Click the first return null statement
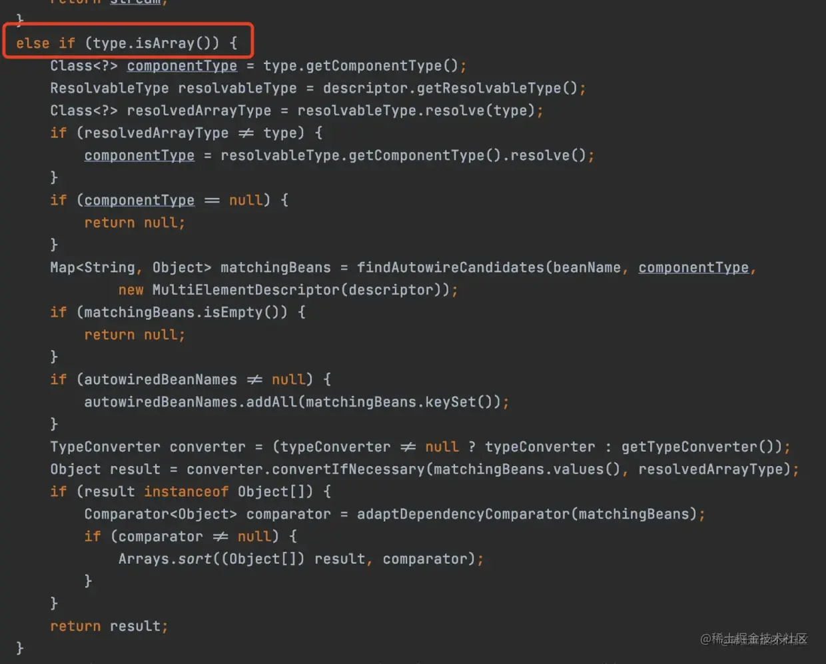826x664 pixels. [x=135, y=223]
